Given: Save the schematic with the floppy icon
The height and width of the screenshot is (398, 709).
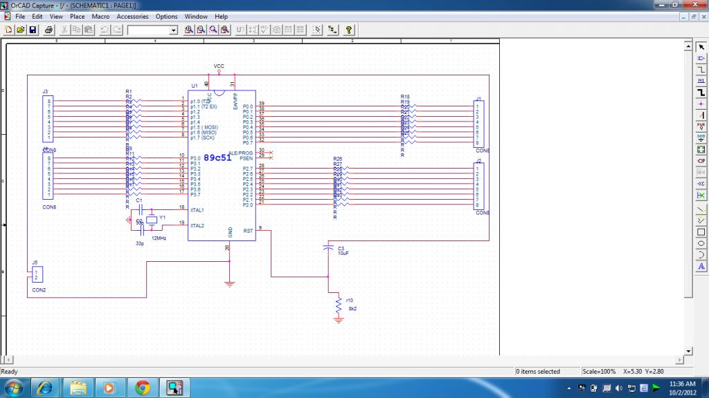Looking at the screenshot, I should pyautogui.click(x=33, y=30).
